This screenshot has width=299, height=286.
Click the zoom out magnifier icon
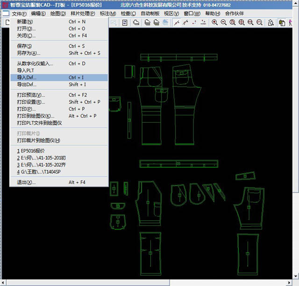point(223,22)
